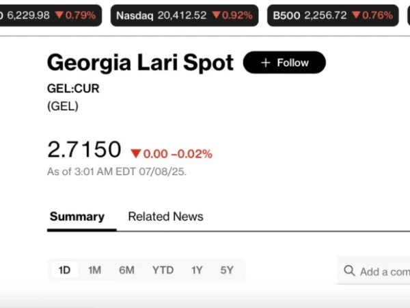
Task: Open the 6,229.98 index ticker pill
Action: click(x=51, y=16)
